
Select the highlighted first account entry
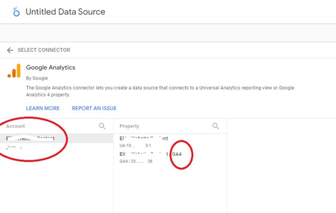pyautogui.click(x=56, y=138)
